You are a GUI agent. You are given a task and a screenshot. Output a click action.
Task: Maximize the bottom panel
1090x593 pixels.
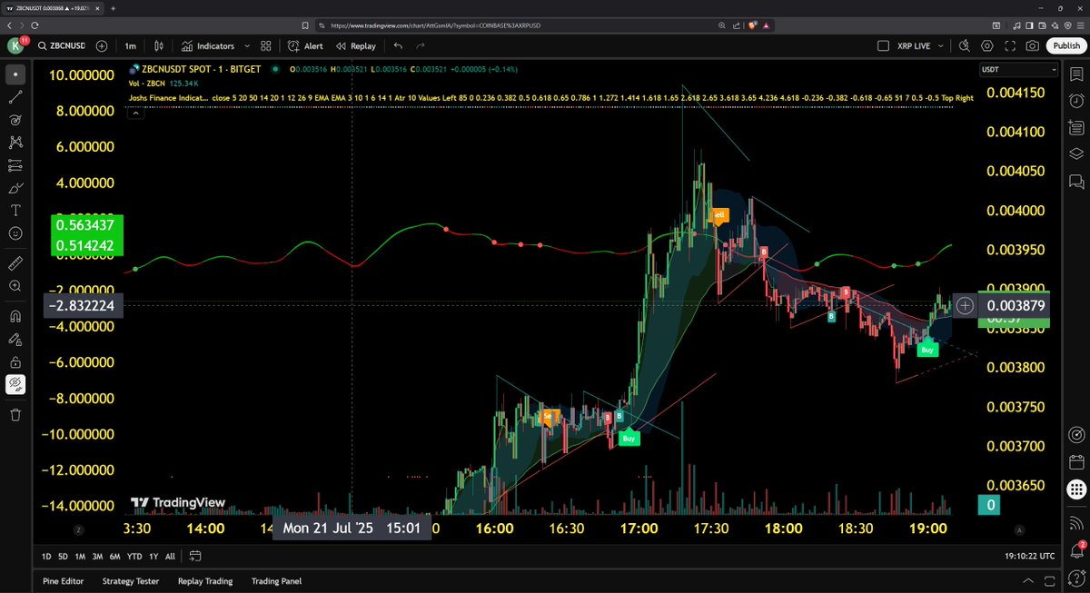point(1051,581)
